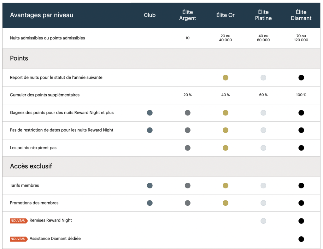Click the blue Club dot for Gagnez des points Reward Night
323x249 pixels.
150,113
